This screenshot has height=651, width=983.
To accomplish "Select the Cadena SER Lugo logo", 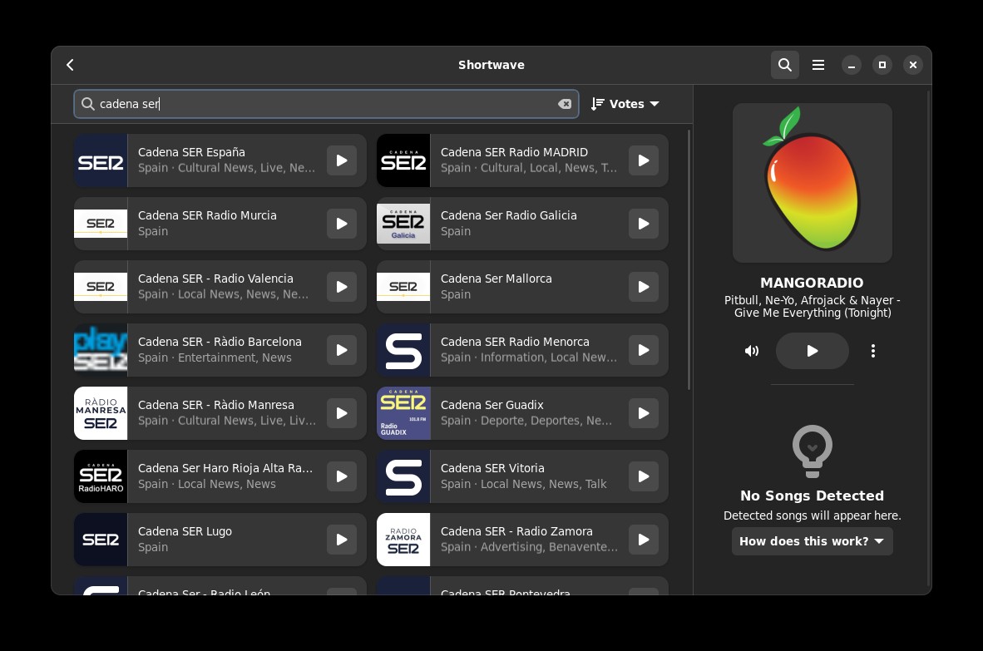I will 101,540.
